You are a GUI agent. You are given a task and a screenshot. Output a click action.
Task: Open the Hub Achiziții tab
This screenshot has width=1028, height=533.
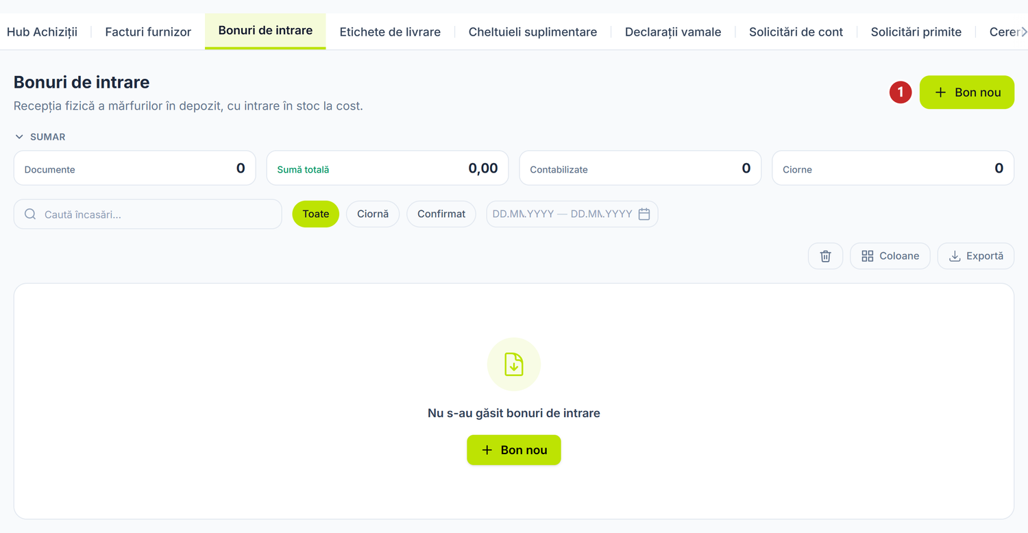pyautogui.click(x=42, y=32)
